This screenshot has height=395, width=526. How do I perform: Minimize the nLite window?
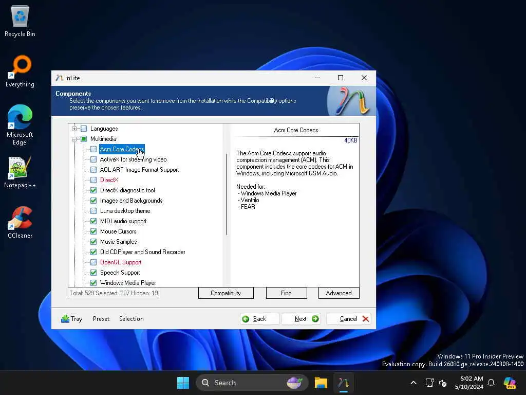click(x=317, y=78)
